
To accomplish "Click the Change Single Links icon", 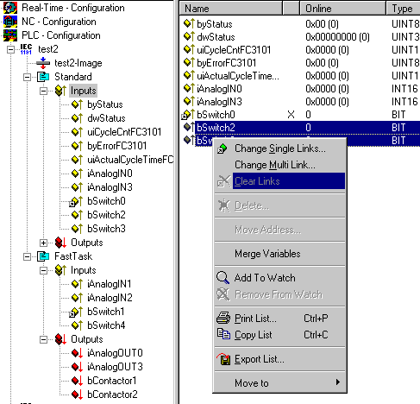I will tap(223, 148).
